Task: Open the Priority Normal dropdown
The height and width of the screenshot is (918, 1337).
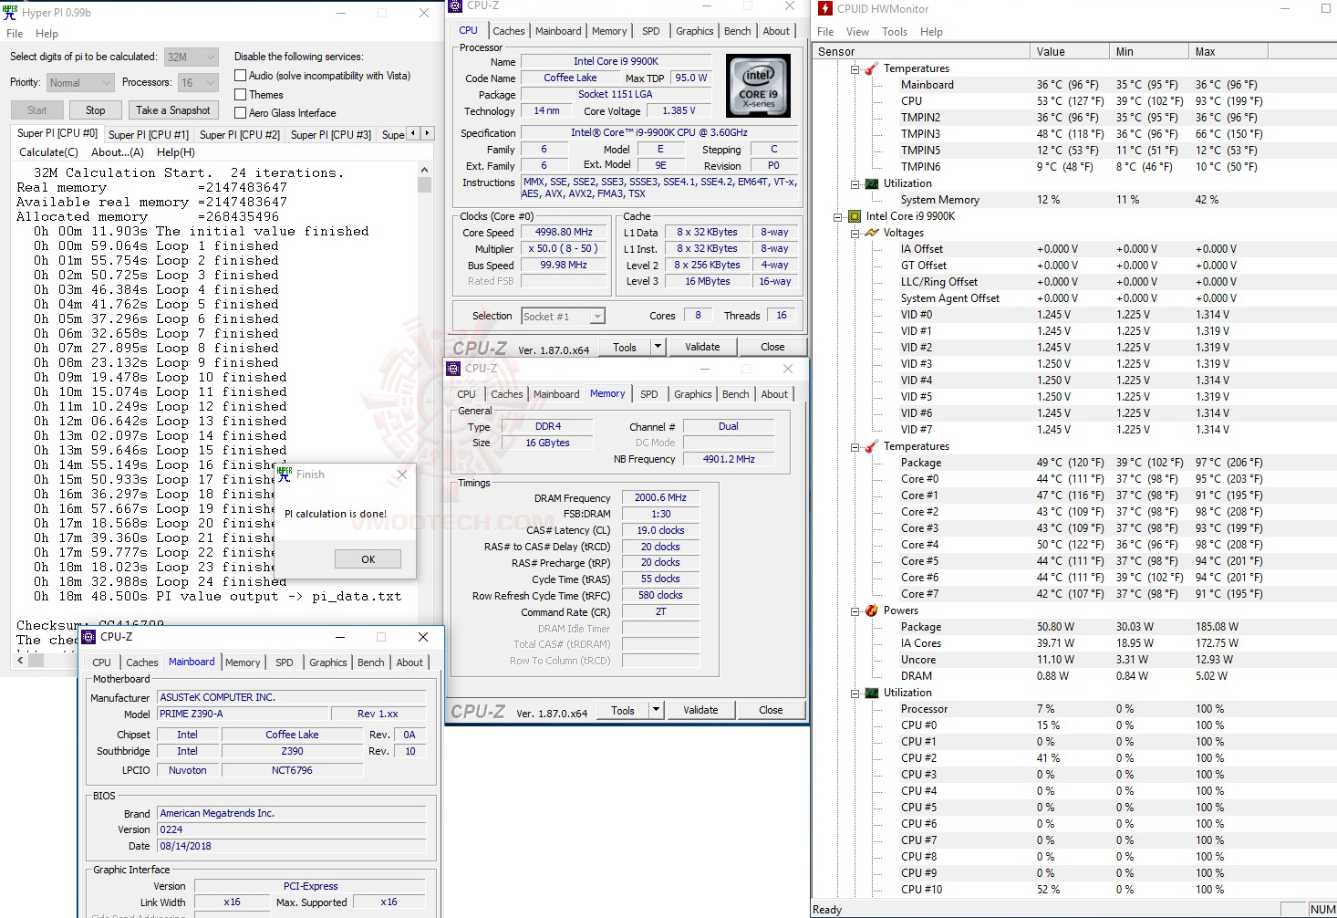Action: [80, 82]
